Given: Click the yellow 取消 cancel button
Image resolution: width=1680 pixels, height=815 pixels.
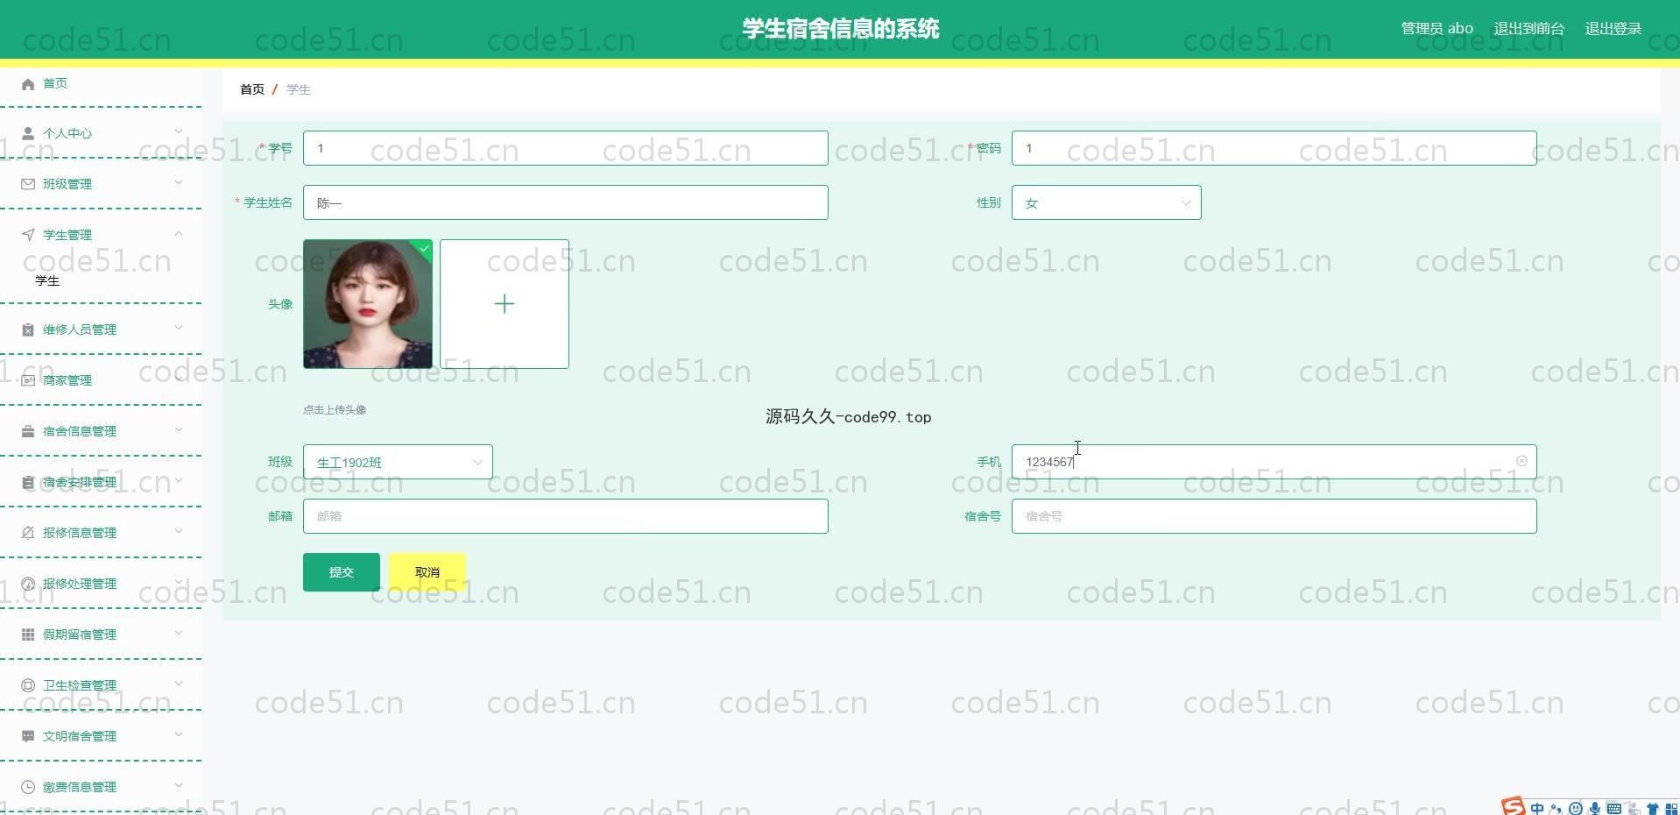Looking at the screenshot, I should [x=427, y=572].
